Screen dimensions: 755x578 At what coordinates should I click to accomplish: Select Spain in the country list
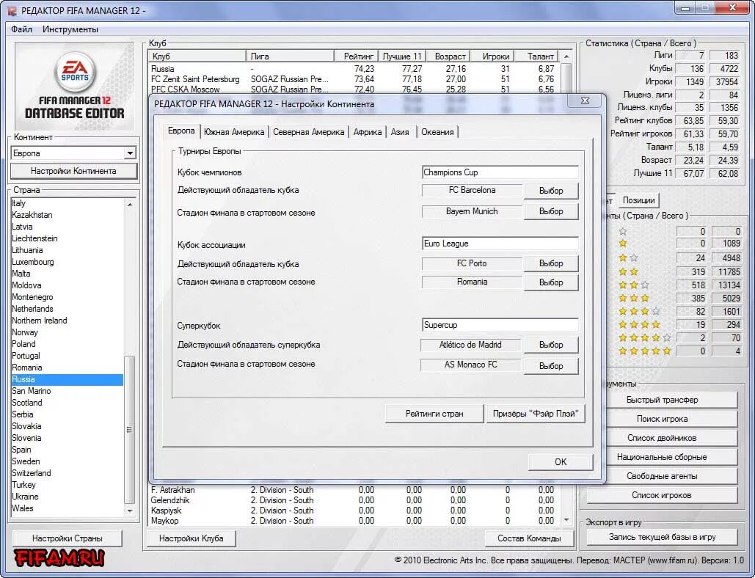[67, 450]
